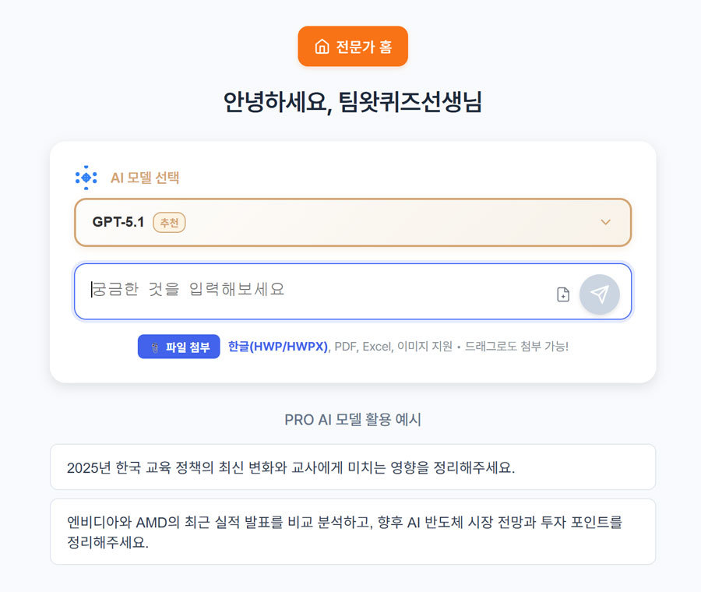701x592 pixels.
Task: Click the home icon inside the 전문가 홈 button
Action: 321,46
